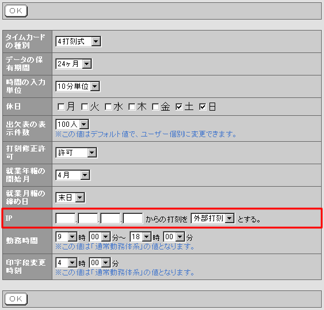Check the 金 holiday checkbox

(155, 107)
